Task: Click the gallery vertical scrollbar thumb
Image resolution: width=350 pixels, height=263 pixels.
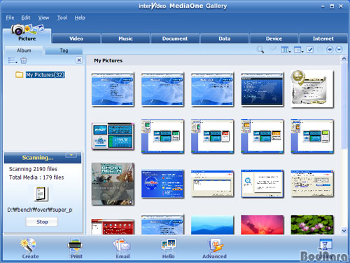Action: click(344, 105)
